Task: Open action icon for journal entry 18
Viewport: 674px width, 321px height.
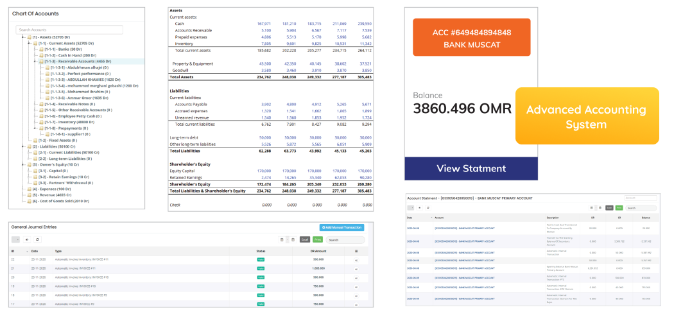Action: pyautogui.click(x=356, y=296)
